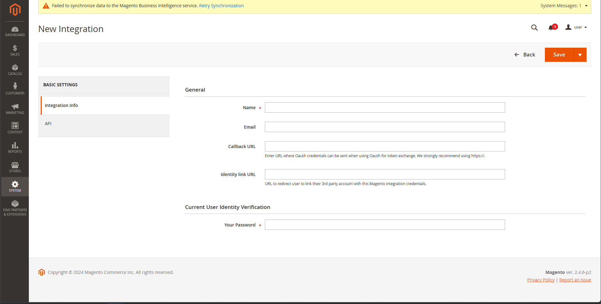Click the Retry Synchronization link
This screenshot has height=304, width=601.
[221, 6]
